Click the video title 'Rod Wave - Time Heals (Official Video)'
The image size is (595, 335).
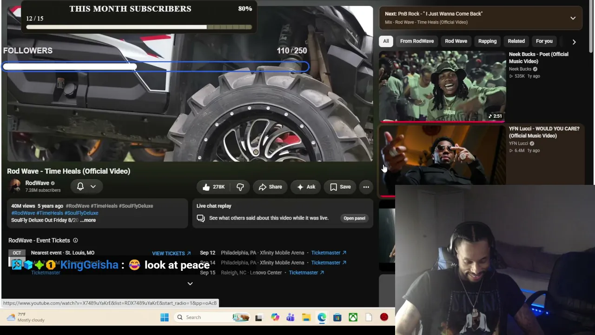pos(69,171)
